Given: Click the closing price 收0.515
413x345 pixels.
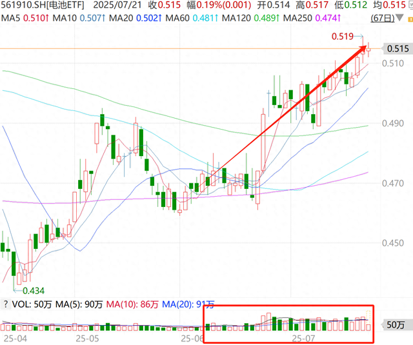Looking at the screenshot, I should tap(165, 5).
